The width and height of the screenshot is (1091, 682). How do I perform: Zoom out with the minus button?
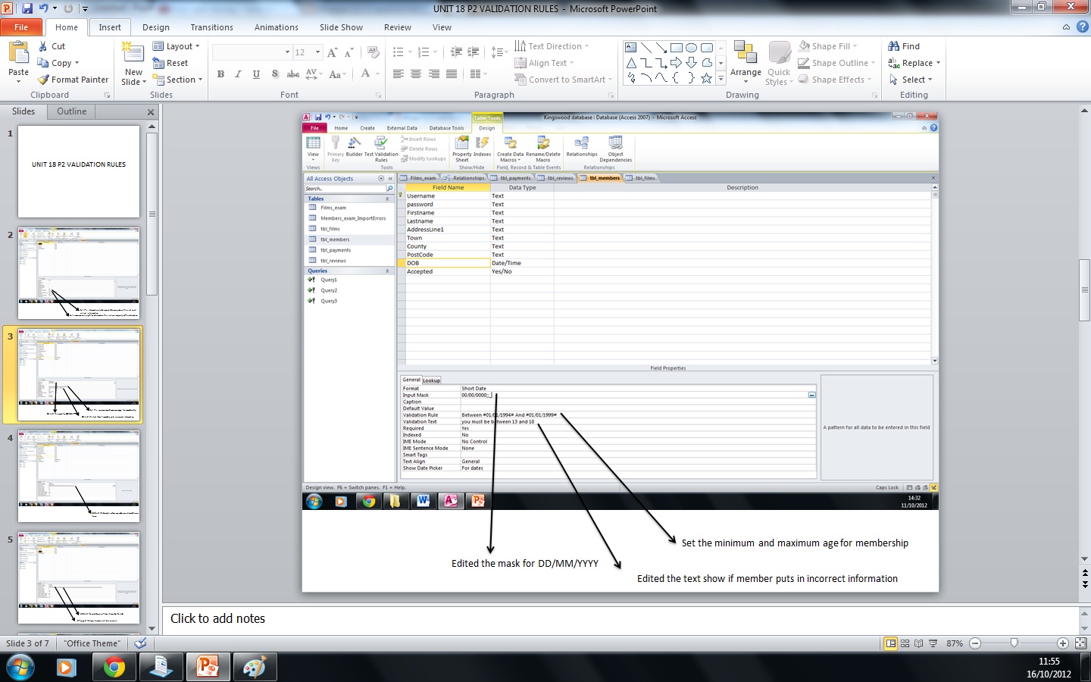975,643
